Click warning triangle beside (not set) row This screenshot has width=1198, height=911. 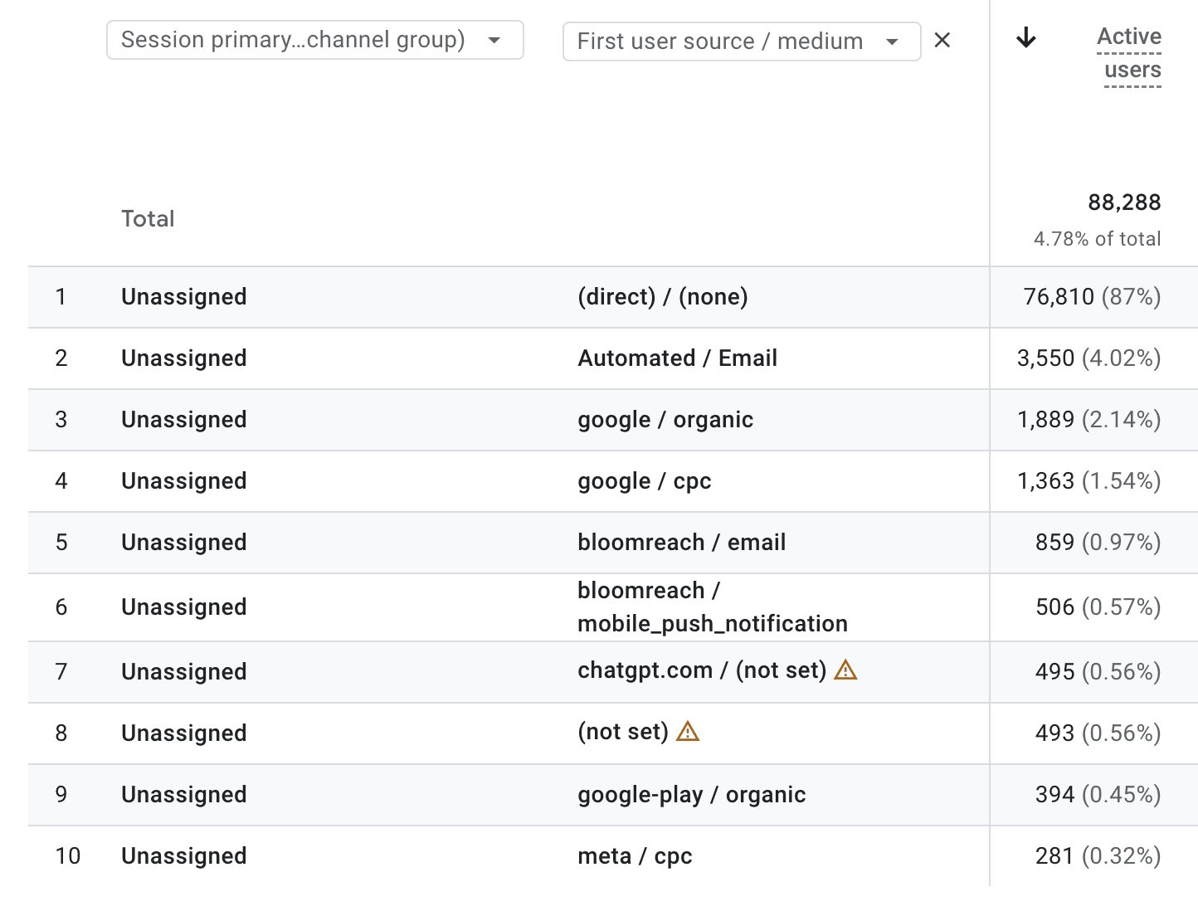pyautogui.click(x=688, y=731)
